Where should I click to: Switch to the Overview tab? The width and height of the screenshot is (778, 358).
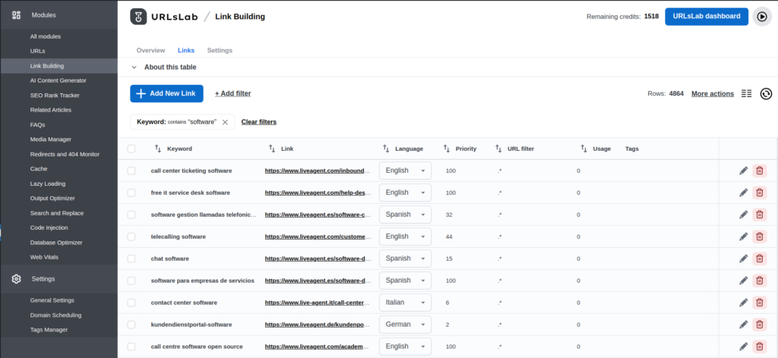(x=150, y=51)
